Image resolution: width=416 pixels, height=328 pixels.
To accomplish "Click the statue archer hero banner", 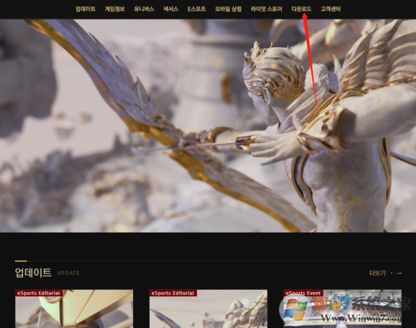I will 208,126.
